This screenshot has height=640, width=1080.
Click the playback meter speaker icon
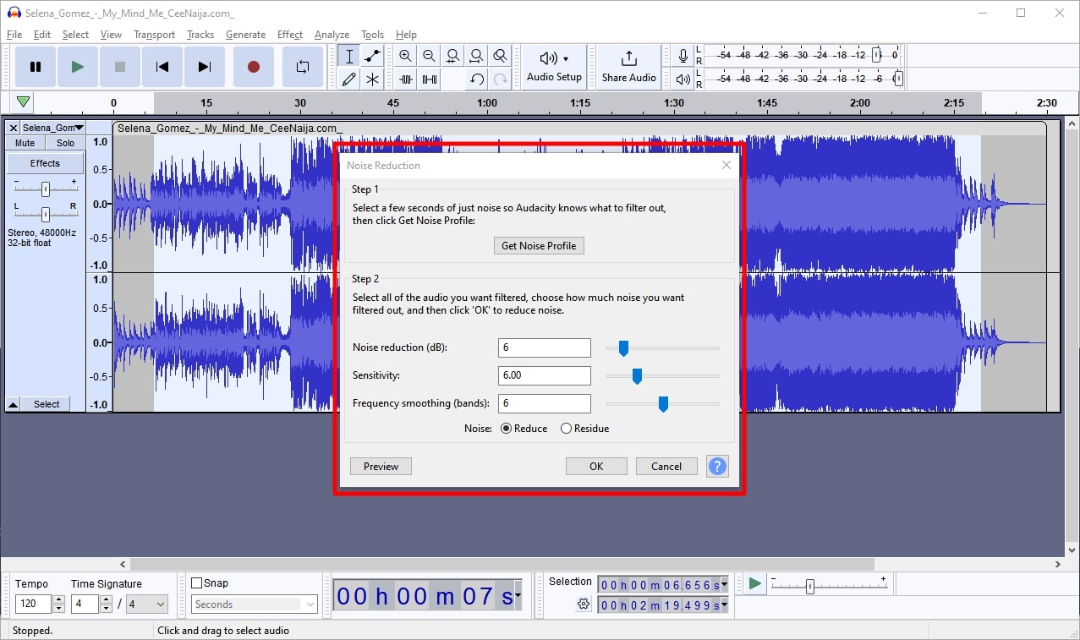(683, 79)
